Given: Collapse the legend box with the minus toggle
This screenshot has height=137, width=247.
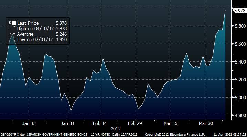Looking at the screenshot, I should click(10, 23).
